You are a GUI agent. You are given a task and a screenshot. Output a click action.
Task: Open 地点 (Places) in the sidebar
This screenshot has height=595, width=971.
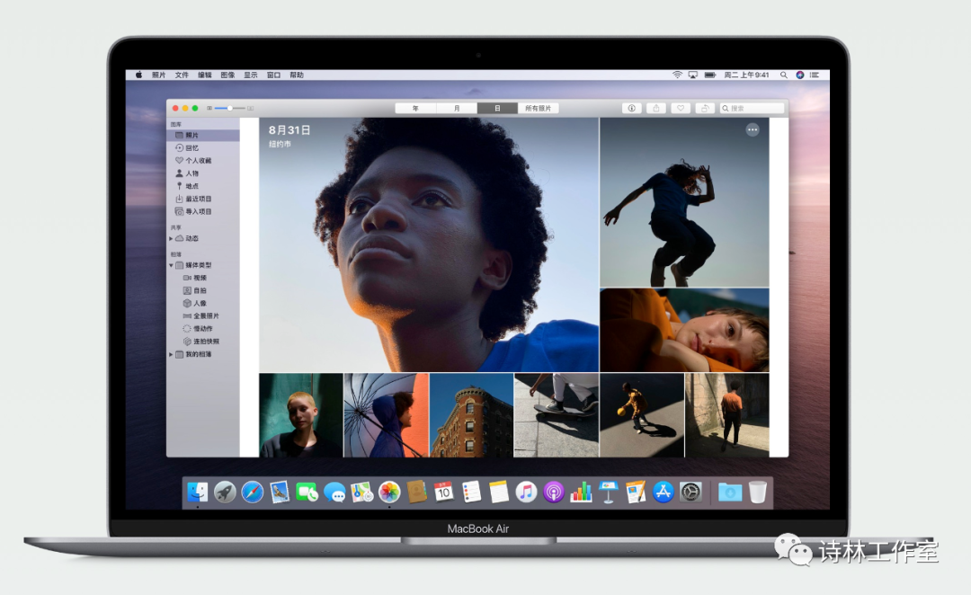(x=187, y=186)
